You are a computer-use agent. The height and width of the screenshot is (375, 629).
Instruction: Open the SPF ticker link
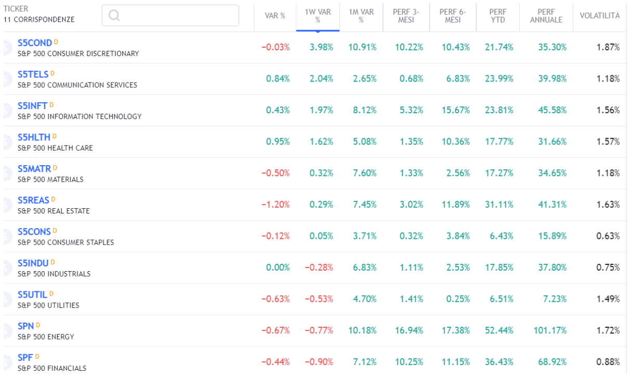25,358
